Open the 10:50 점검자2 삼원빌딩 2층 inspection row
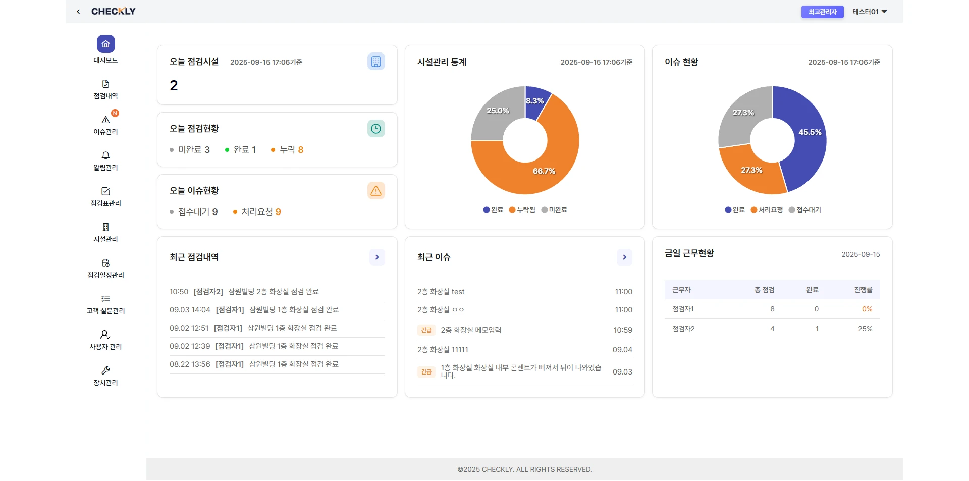The width and height of the screenshot is (969, 481). click(277, 292)
